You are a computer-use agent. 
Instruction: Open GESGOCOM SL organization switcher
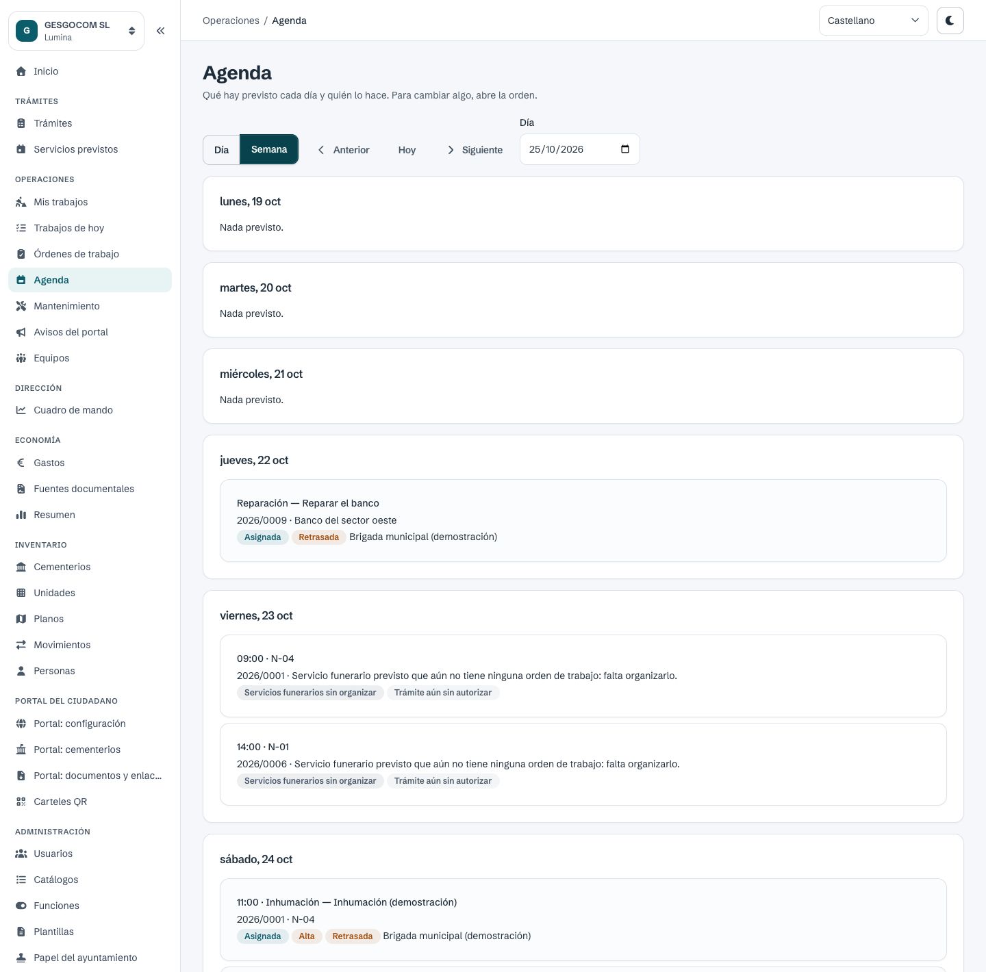point(76,31)
